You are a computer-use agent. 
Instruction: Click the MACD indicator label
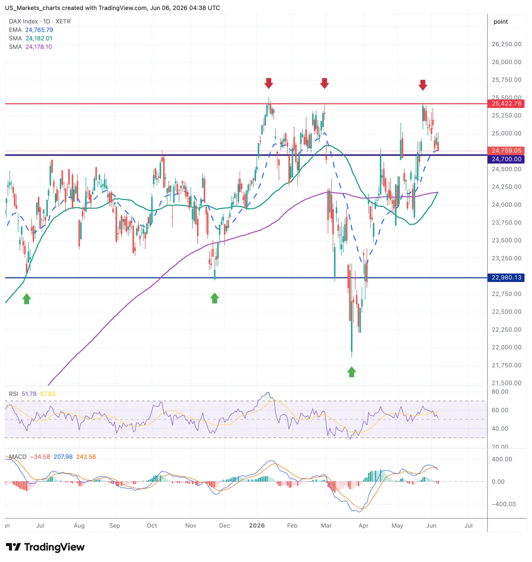pos(18,457)
